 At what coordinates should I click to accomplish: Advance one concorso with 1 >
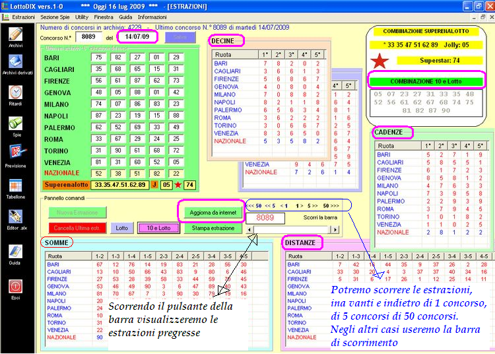pos(299,206)
